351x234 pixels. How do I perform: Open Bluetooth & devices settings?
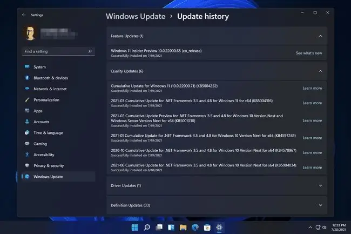click(58, 78)
